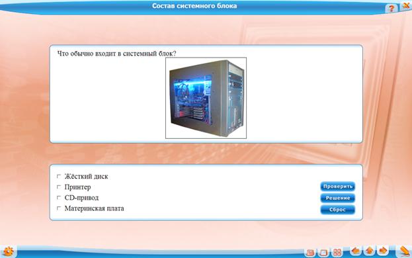
Task: Click the 'Решение' button
Action: coord(338,198)
